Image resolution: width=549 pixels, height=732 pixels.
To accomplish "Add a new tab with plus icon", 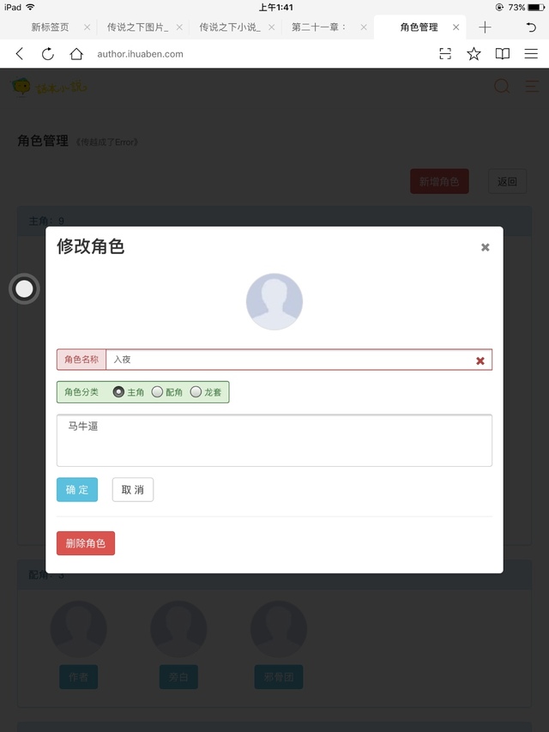I will pos(485,27).
